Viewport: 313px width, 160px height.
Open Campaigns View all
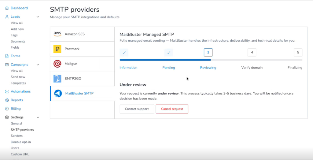point(17,71)
